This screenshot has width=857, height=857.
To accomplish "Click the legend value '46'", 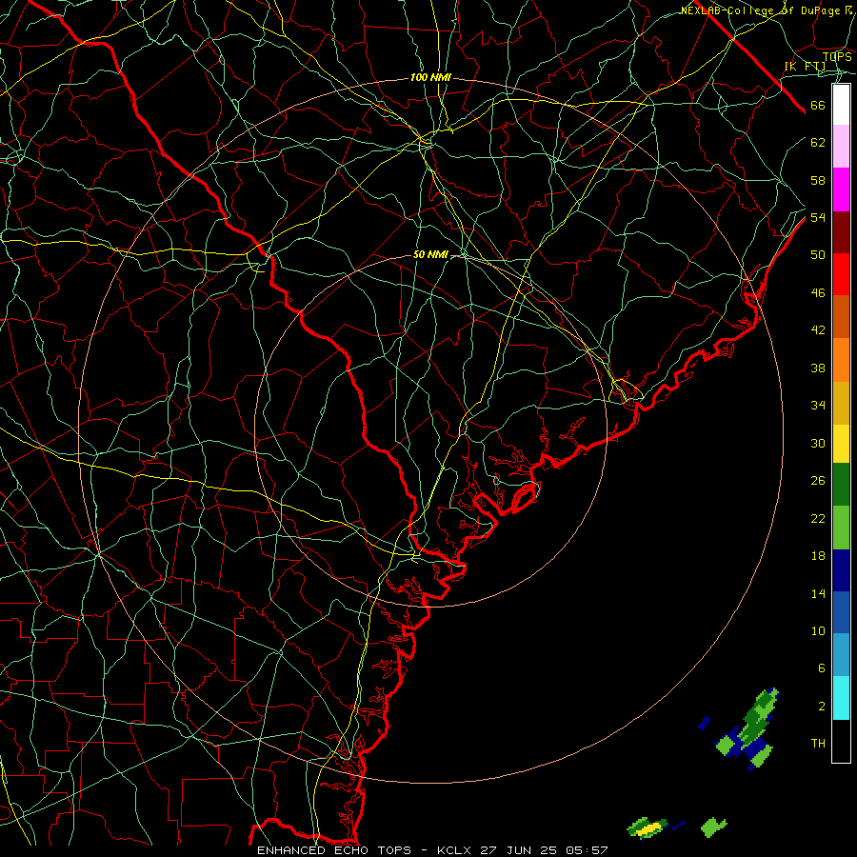I will click(818, 293).
